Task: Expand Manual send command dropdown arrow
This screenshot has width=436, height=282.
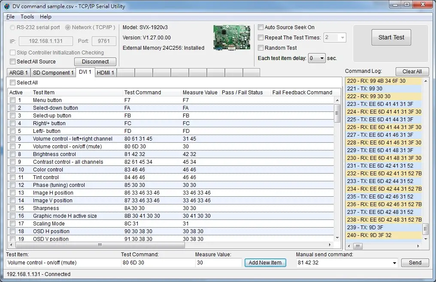Action: pos(394,263)
